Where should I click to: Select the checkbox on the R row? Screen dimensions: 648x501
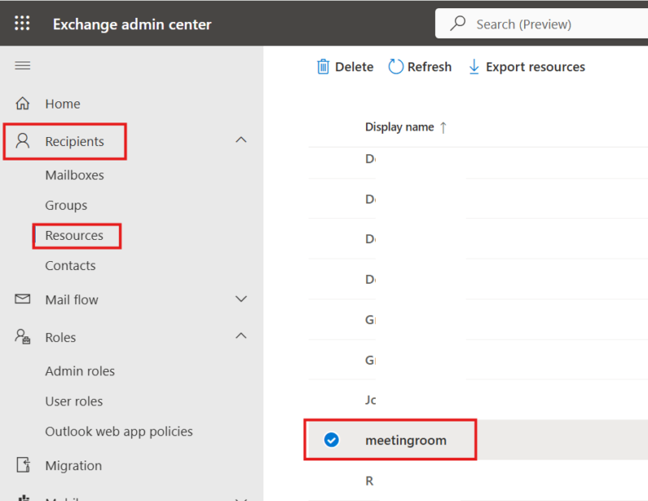[x=332, y=480]
